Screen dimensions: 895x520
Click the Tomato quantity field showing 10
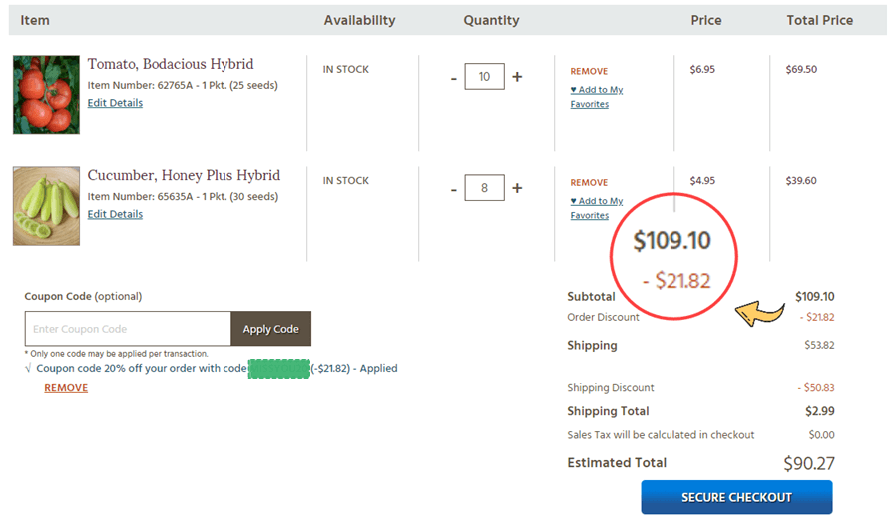pos(485,77)
